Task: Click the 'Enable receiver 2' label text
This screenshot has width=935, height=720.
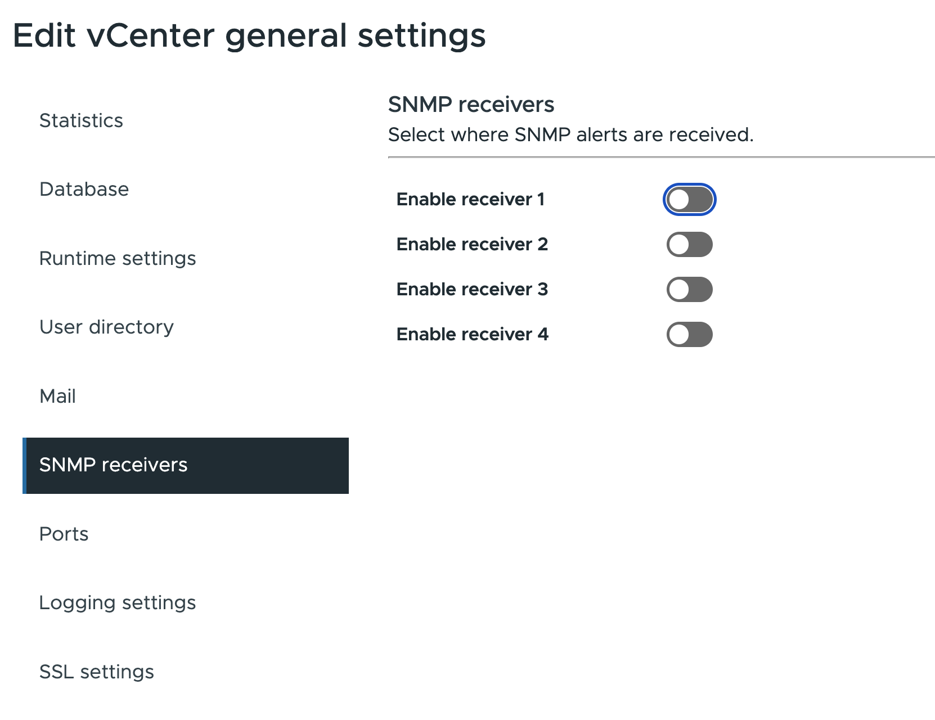Action: [x=472, y=244]
